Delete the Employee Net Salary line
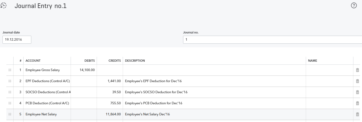Viewport: 362px width, 122px height. coord(357,114)
